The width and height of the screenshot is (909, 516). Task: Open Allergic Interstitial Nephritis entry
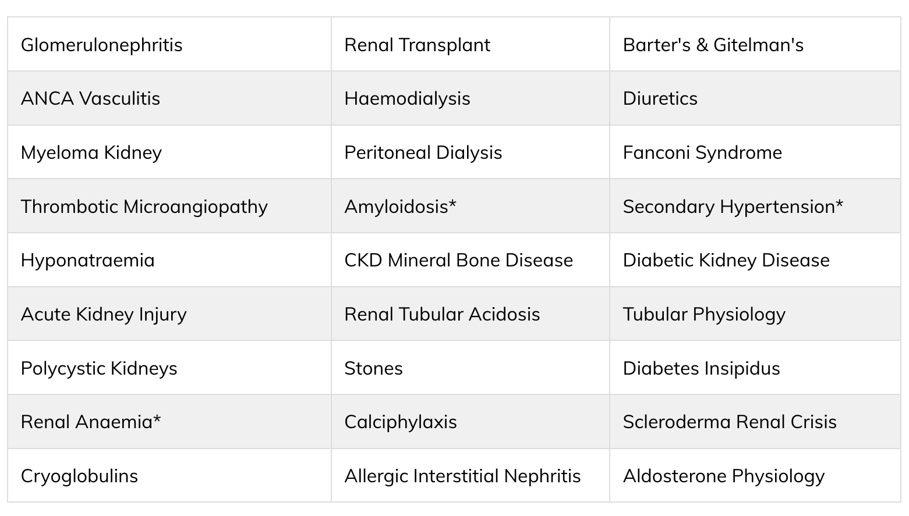462,476
